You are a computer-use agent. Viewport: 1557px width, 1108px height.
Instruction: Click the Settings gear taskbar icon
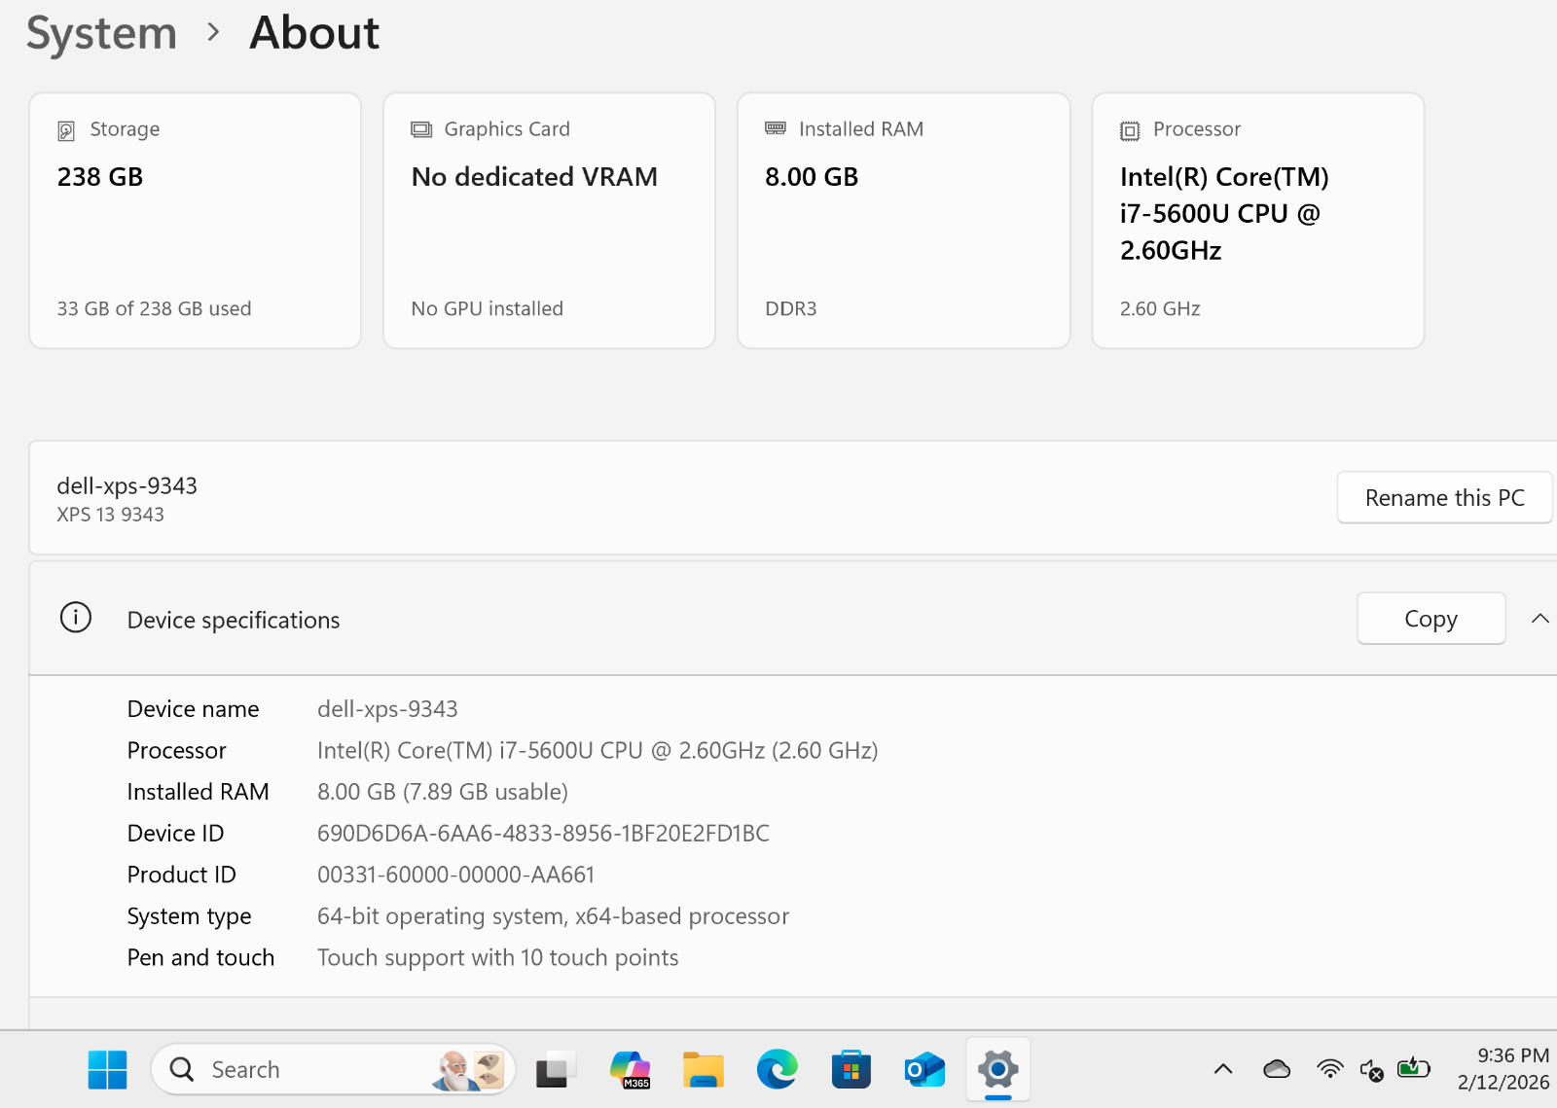(x=998, y=1070)
